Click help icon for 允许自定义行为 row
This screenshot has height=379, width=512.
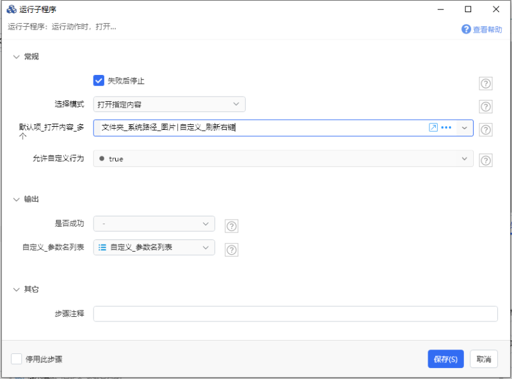pyautogui.click(x=486, y=161)
